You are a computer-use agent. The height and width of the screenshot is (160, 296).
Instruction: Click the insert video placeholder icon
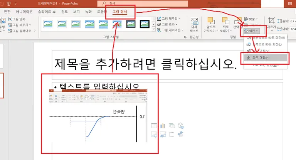click(x=172, y=134)
